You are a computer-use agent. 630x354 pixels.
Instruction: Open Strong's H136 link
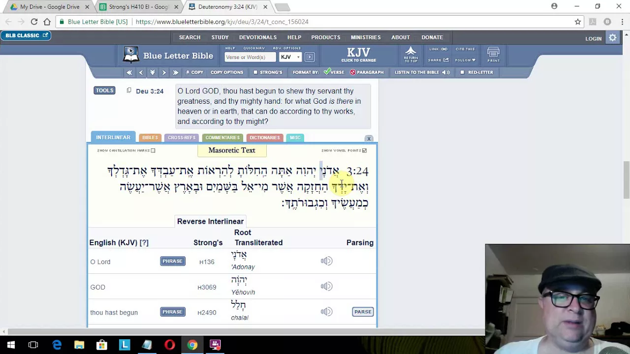[x=207, y=262]
